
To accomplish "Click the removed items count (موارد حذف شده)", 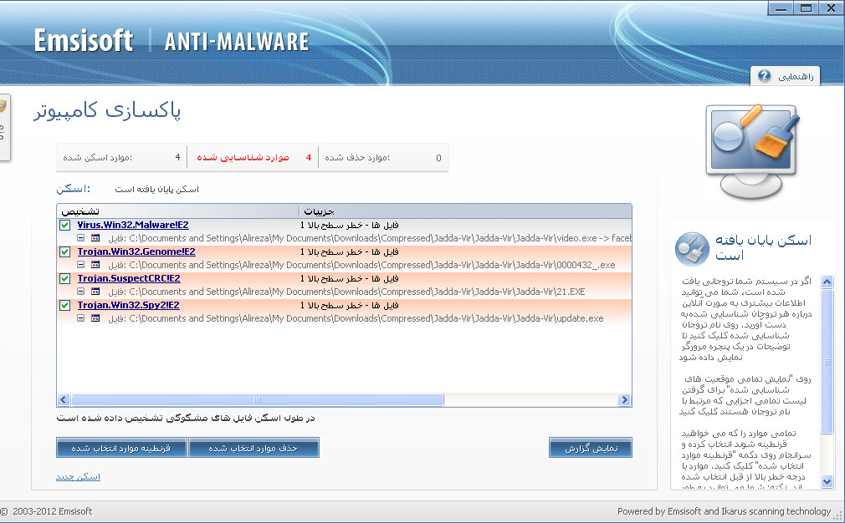I will click(x=384, y=158).
